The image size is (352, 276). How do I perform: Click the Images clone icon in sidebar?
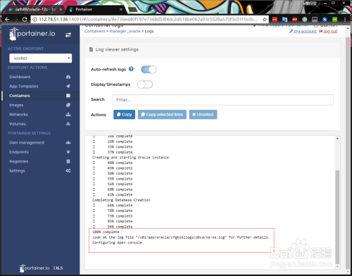68,105
